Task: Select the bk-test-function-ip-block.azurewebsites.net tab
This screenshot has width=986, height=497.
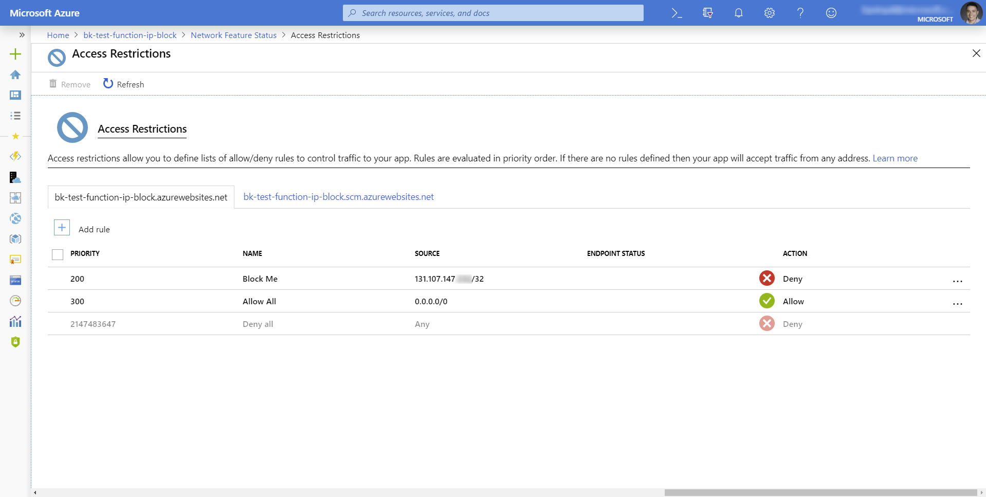Action: pos(140,197)
